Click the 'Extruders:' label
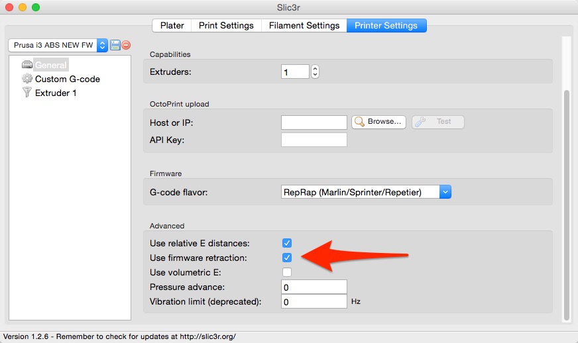The height and width of the screenshot is (343, 578). point(170,72)
